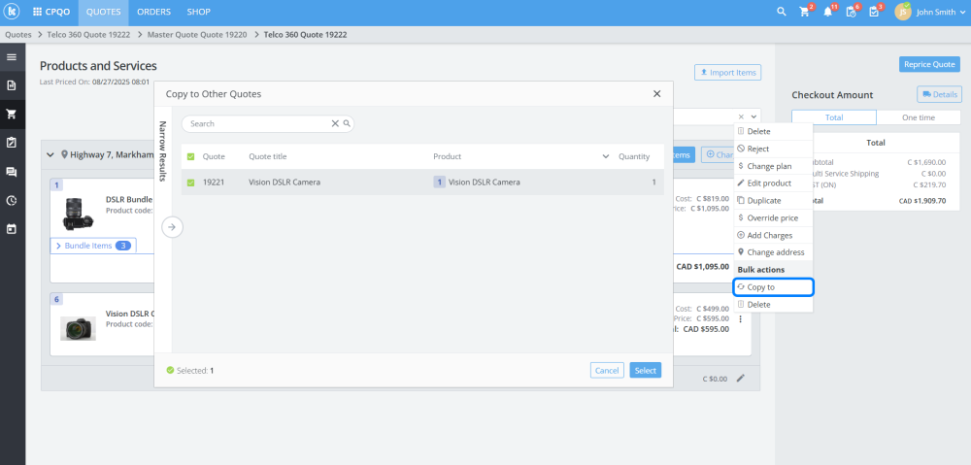Click the Reprice Quote button
This screenshot has height=465, width=971.
[x=929, y=64]
